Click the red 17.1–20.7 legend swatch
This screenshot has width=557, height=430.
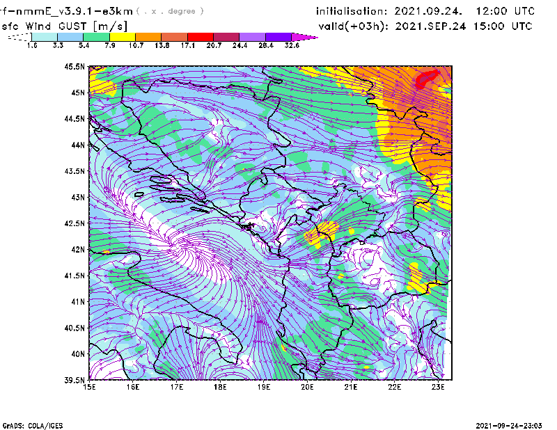point(201,37)
